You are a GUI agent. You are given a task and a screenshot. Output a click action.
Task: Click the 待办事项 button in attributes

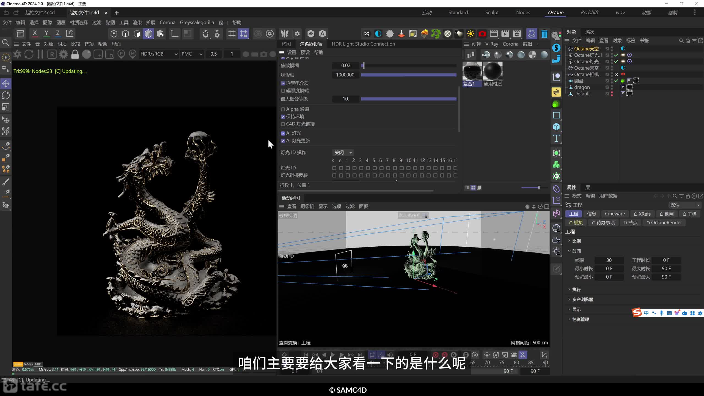603,223
